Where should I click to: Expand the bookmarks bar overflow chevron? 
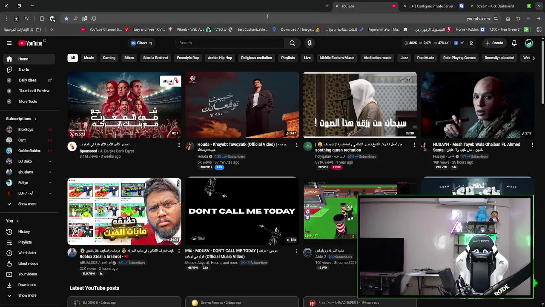click(52, 29)
